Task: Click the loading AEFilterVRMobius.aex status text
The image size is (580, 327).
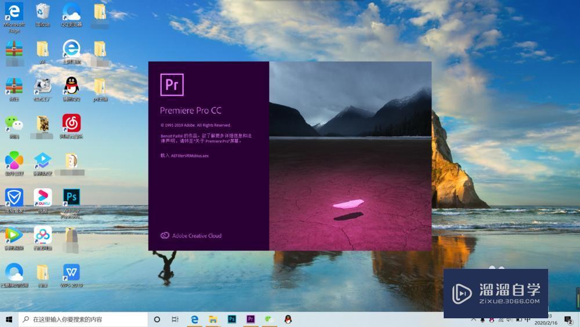Action: pyautogui.click(x=184, y=156)
